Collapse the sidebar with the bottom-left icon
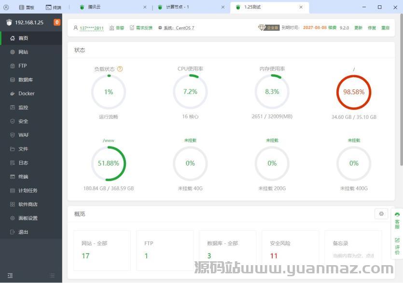This screenshot has width=403, height=283. (x=10, y=276)
